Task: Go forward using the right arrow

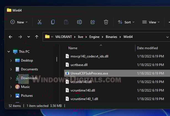Action: point(20,37)
